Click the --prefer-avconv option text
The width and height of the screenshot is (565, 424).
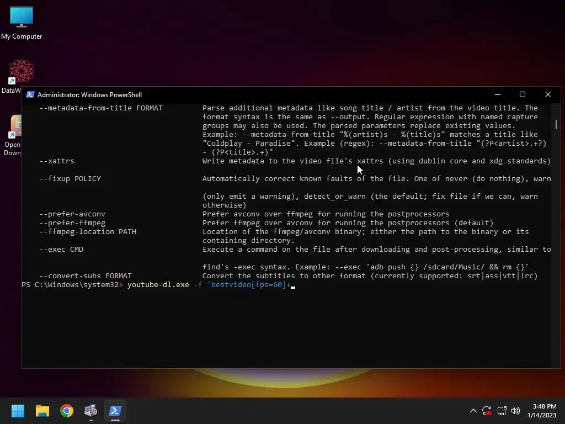(72, 214)
